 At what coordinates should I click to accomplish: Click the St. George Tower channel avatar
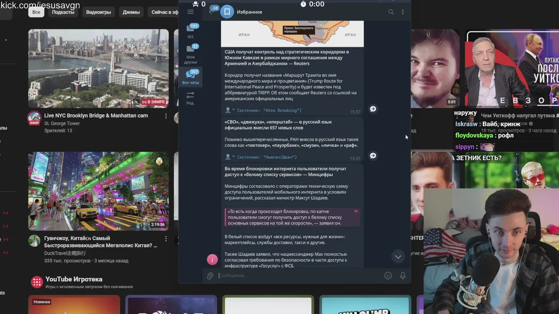tap(34, 118)
